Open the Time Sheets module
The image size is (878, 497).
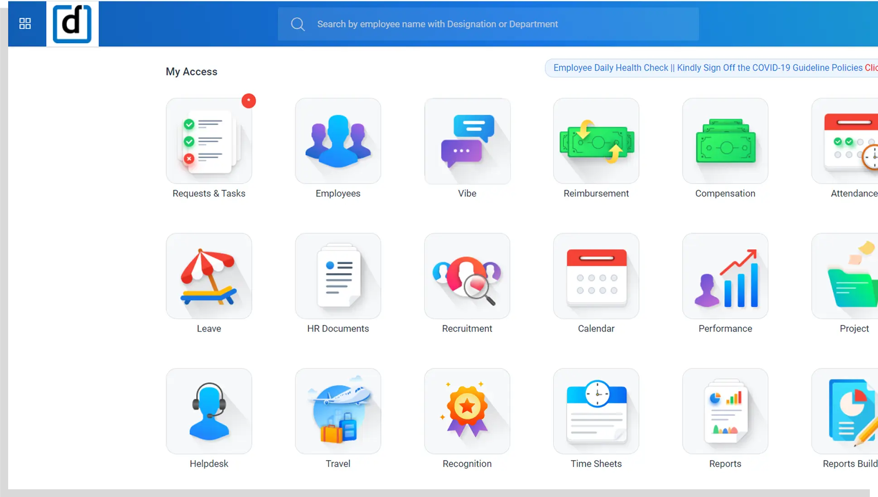click(596, 411)
